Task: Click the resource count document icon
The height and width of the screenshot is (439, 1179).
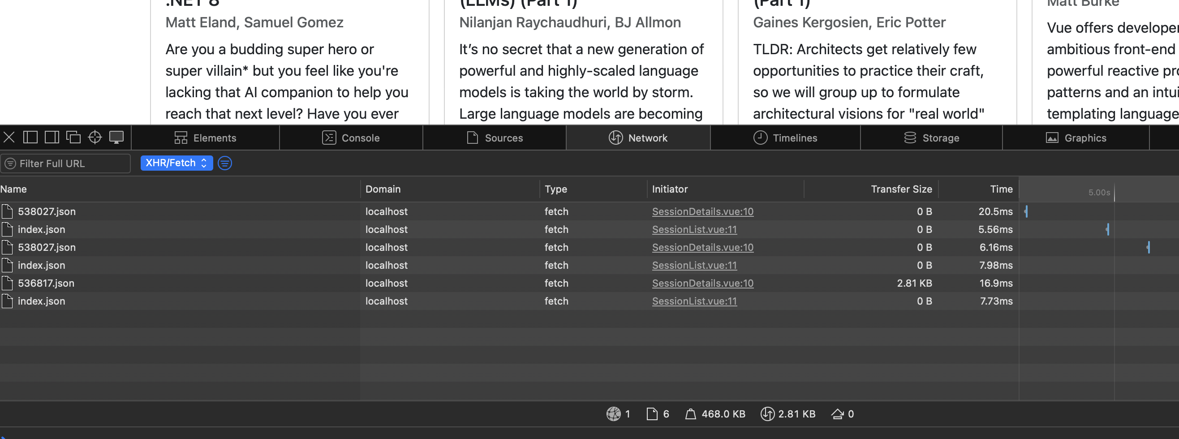Action: pos(652,414)
